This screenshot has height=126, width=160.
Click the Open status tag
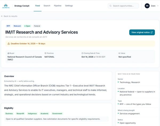pos(27,26)
